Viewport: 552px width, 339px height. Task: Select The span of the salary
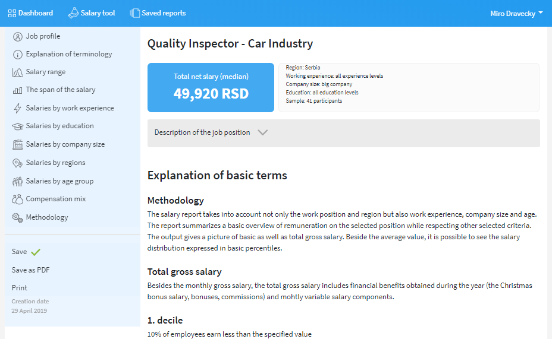(x=61, y=90)
